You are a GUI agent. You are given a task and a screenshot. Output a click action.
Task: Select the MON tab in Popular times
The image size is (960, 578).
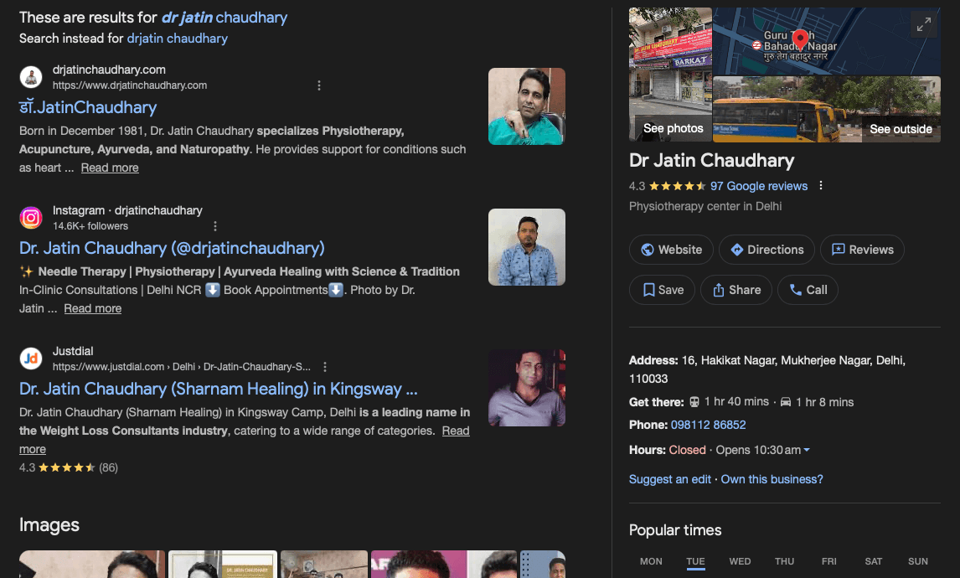coord(651,561)
